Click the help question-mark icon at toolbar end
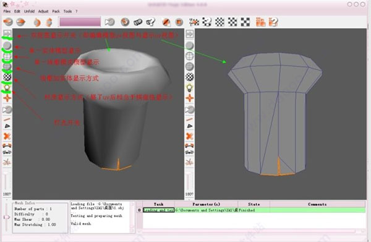 click(x=273, y=22)
